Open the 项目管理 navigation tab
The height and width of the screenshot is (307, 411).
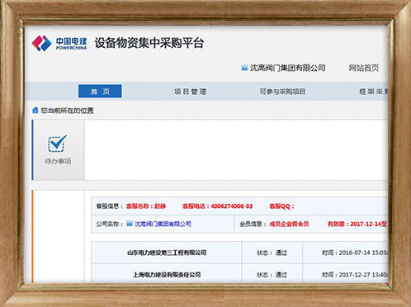point(191,92)
